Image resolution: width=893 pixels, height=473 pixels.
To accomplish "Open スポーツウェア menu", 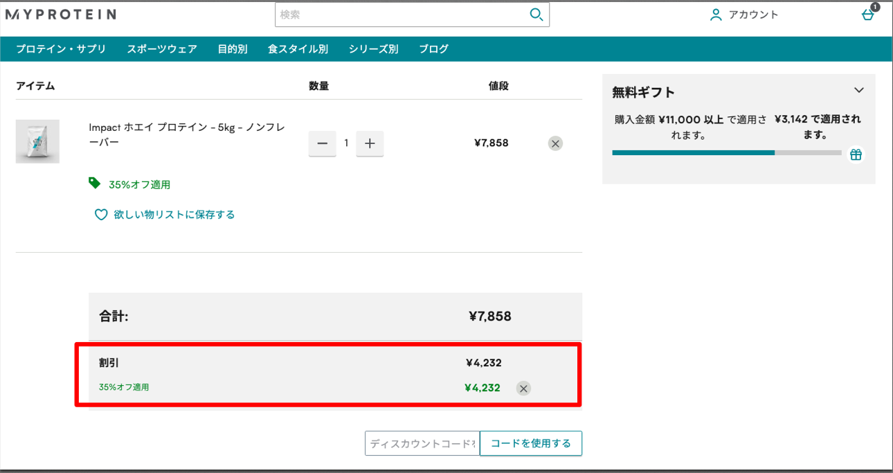I will 162,49.
